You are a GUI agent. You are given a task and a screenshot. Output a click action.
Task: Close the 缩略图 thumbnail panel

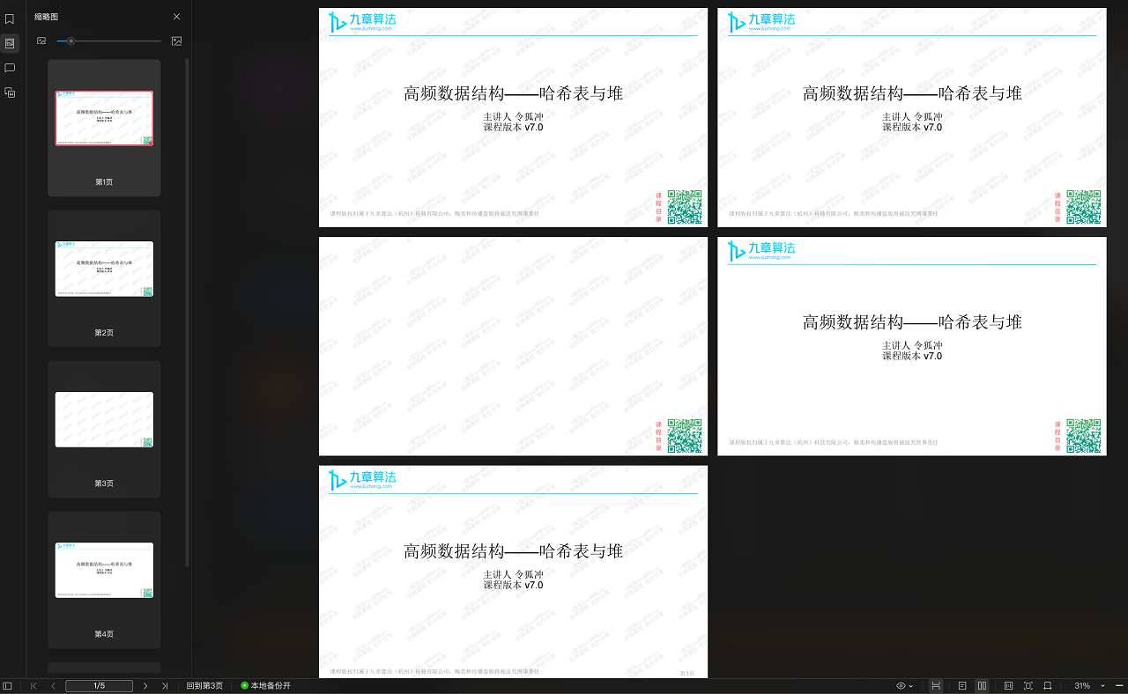pyautogui.click(x=176, y=17)
